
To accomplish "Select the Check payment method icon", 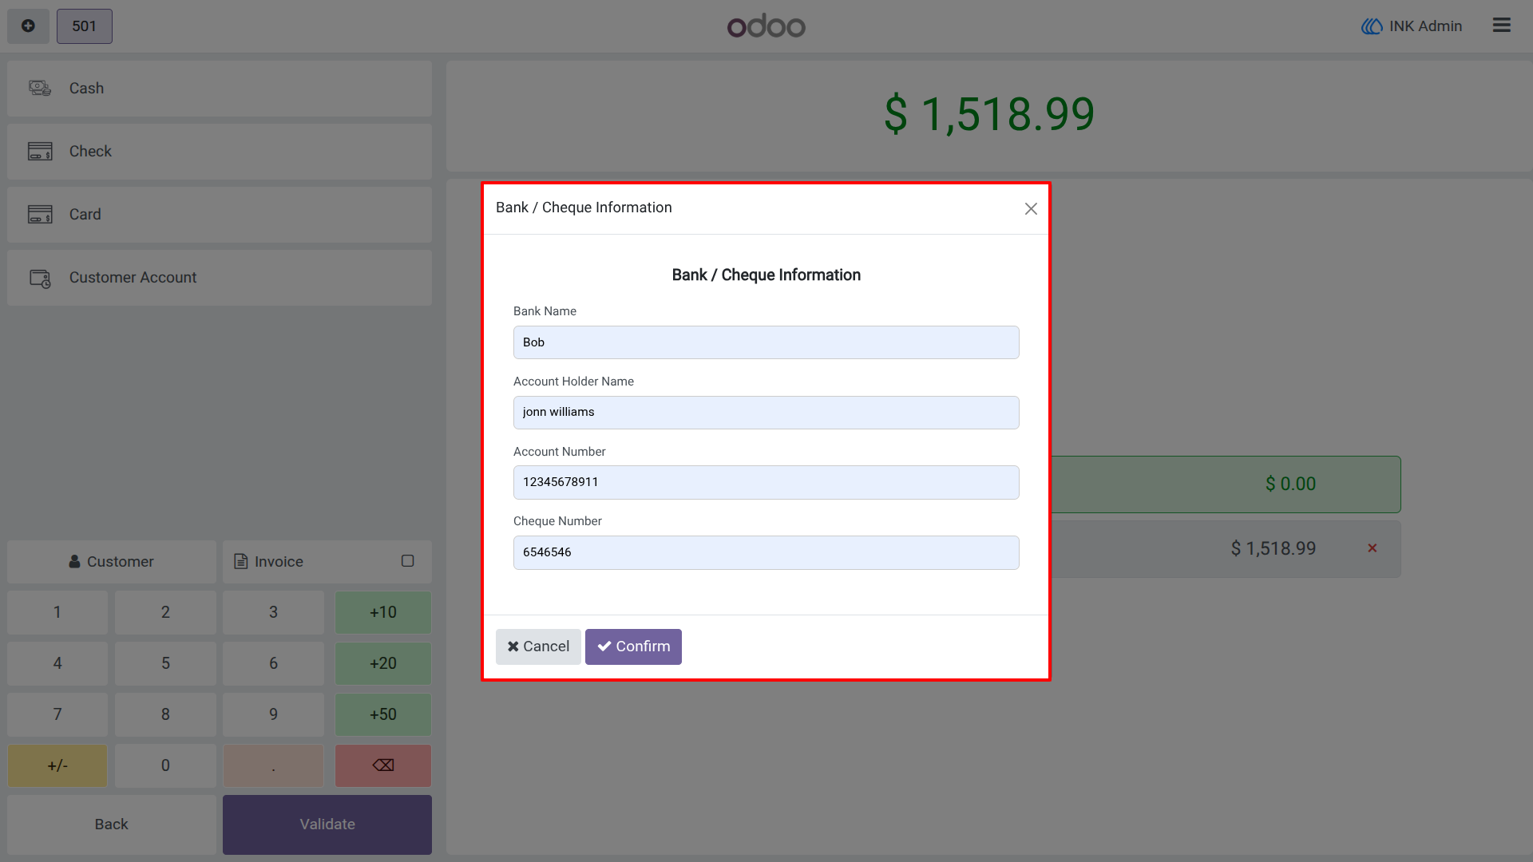I will coord(40,151).
